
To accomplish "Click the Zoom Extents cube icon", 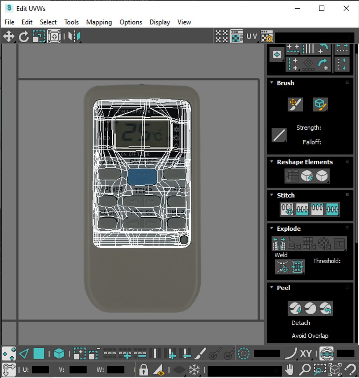I will click(335, 369).
